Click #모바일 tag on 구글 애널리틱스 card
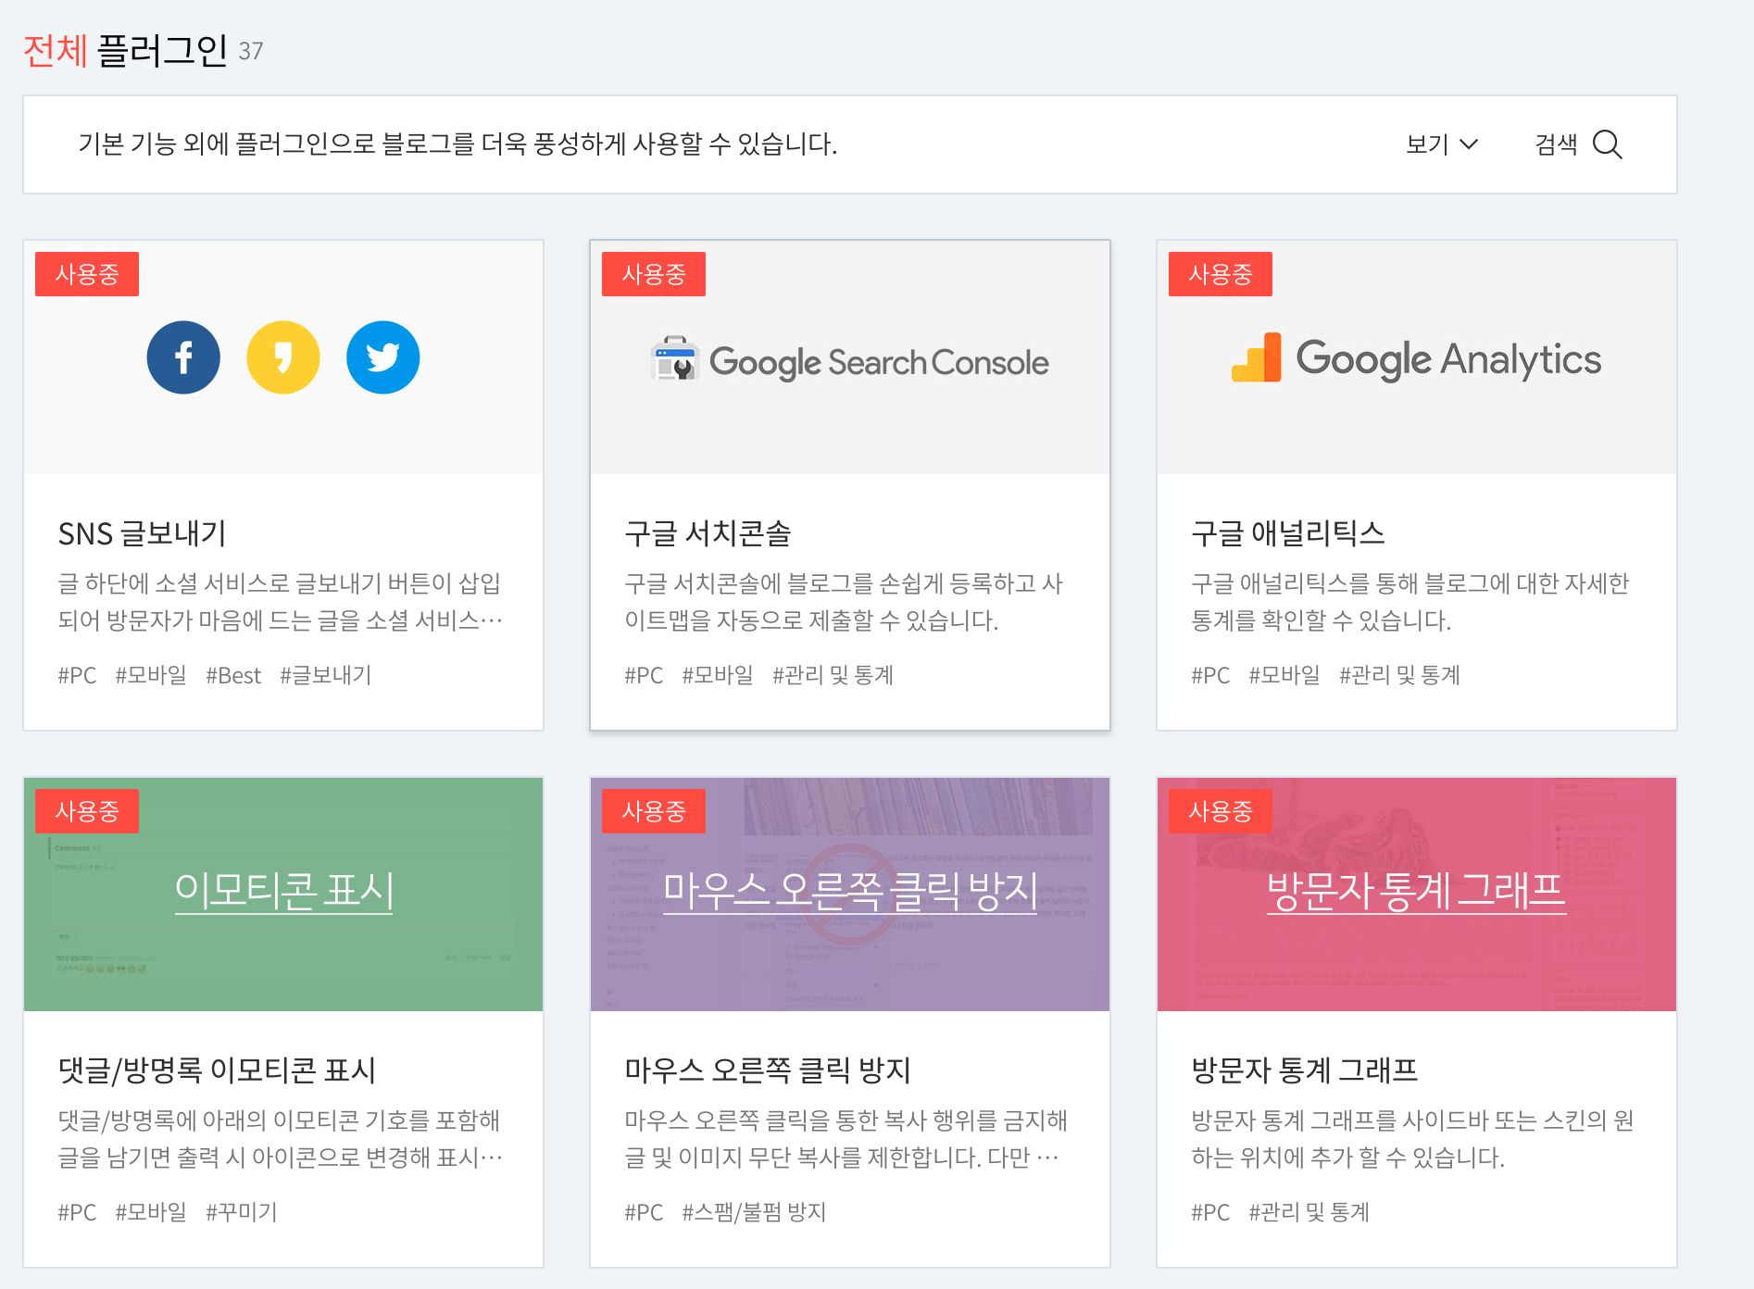 pos(1284,676)
